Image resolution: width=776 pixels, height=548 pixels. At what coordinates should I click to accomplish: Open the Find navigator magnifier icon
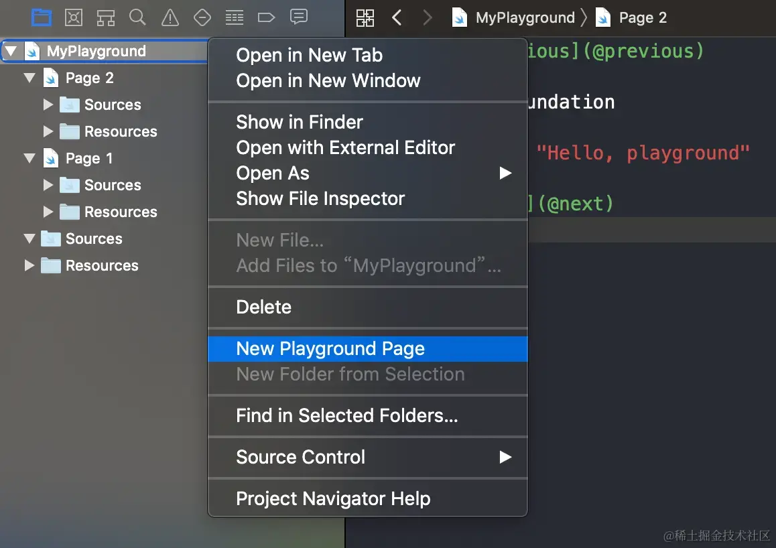137,17
